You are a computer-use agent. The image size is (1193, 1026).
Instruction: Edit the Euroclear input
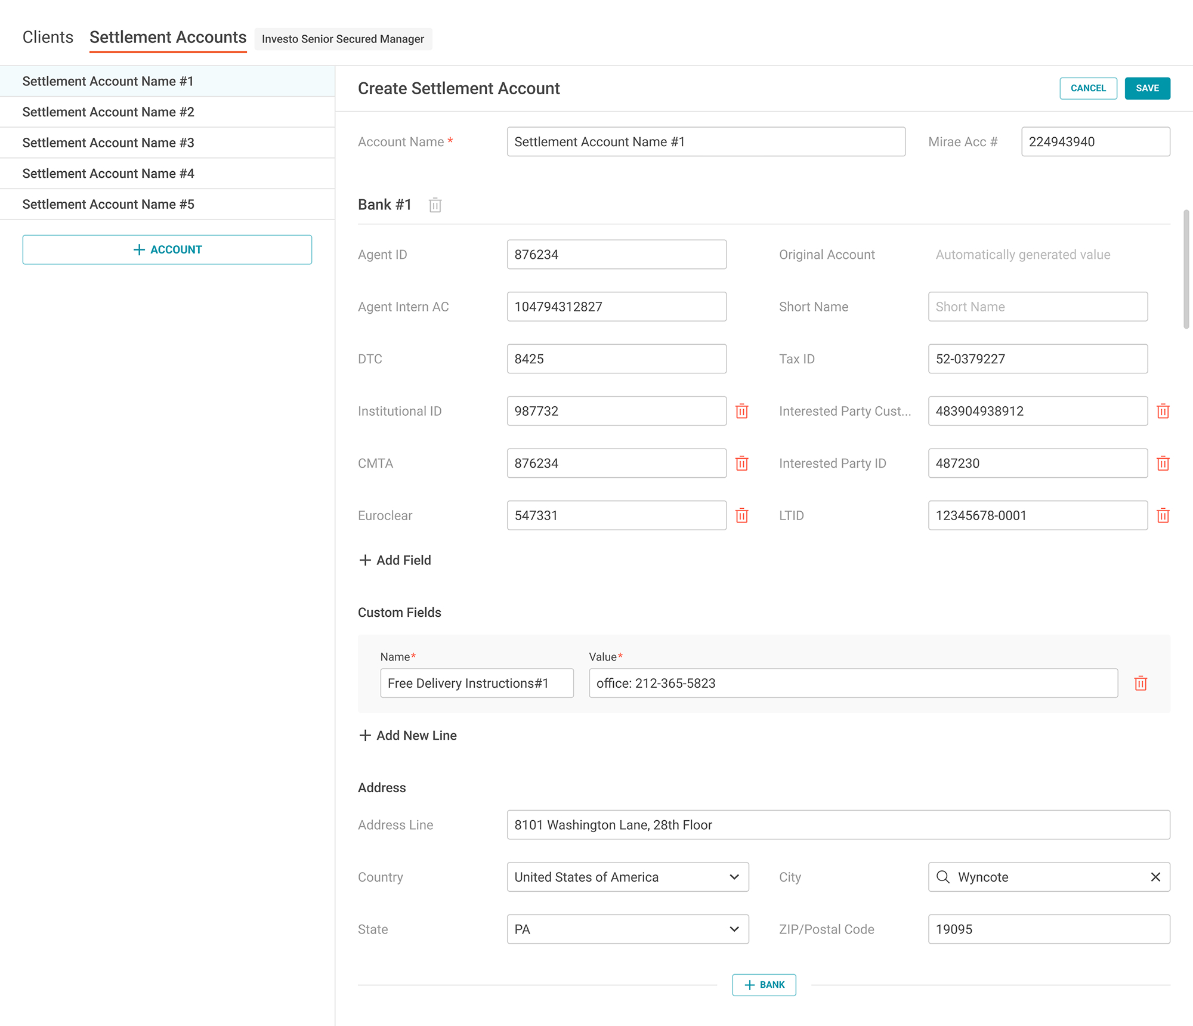617,515
